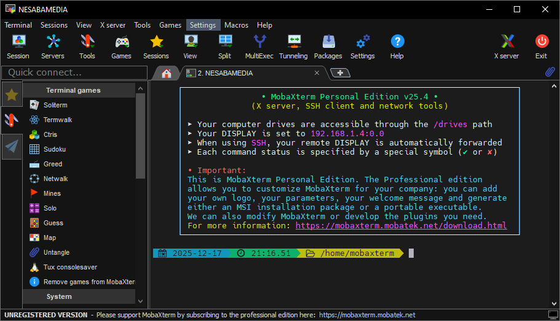Image resolution: width=560 pixels, height=321 pixels.
Task: Select Remove games from MobaXterm
Action: 89,282
